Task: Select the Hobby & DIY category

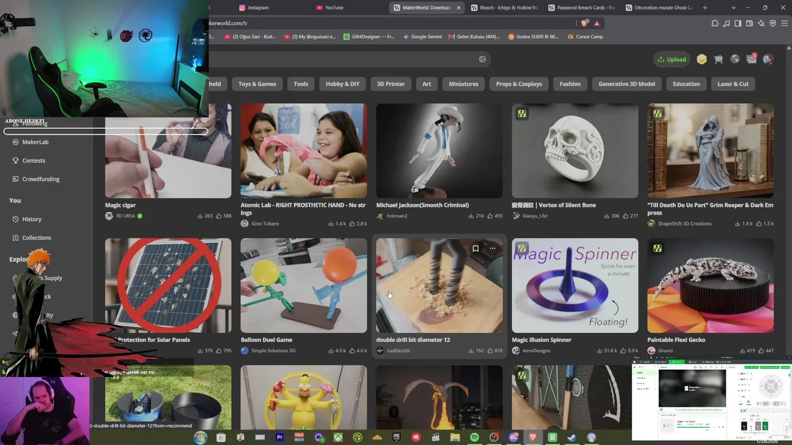Action: (343, 84)
